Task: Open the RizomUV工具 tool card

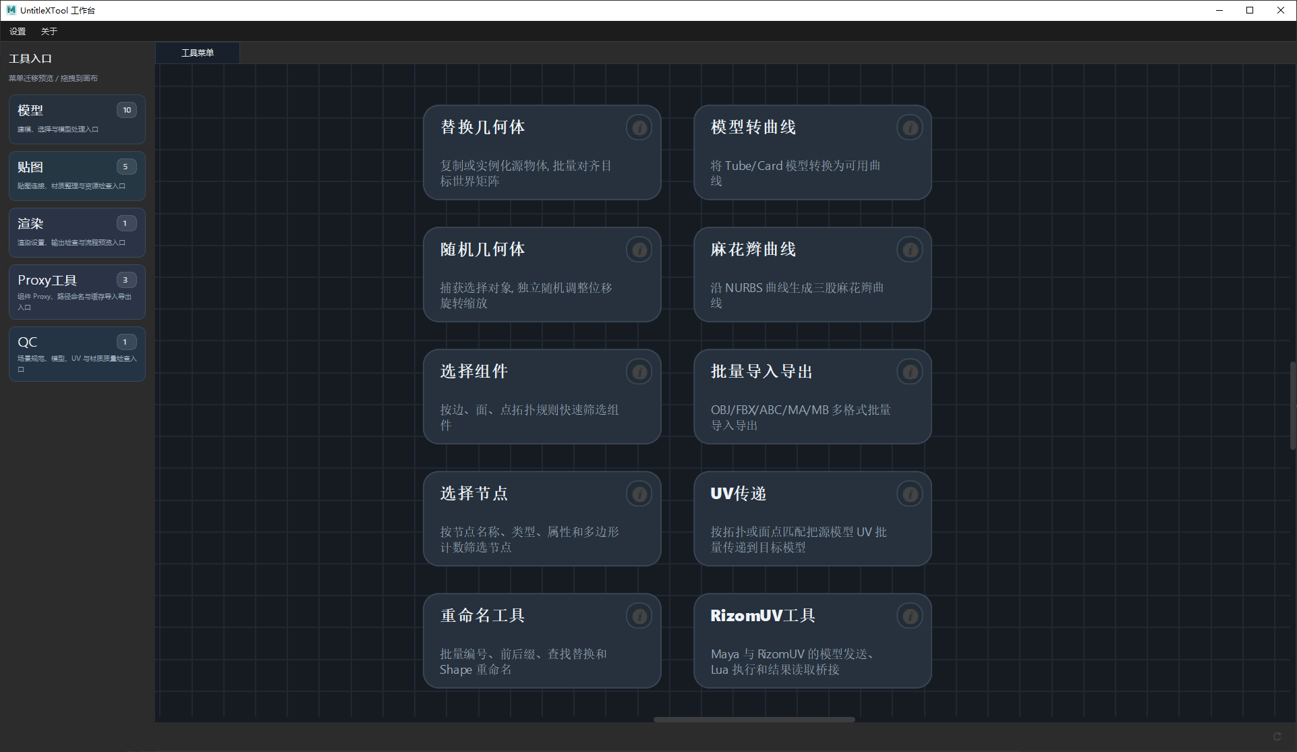Action: [x=812, y=641]
